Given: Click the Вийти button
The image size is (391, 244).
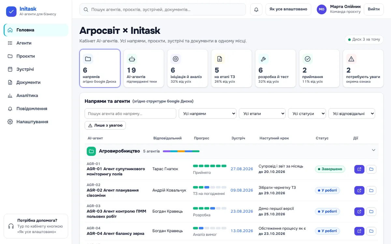Looking at the screenshot, I should pyautogui.click(x=374, y=9).
